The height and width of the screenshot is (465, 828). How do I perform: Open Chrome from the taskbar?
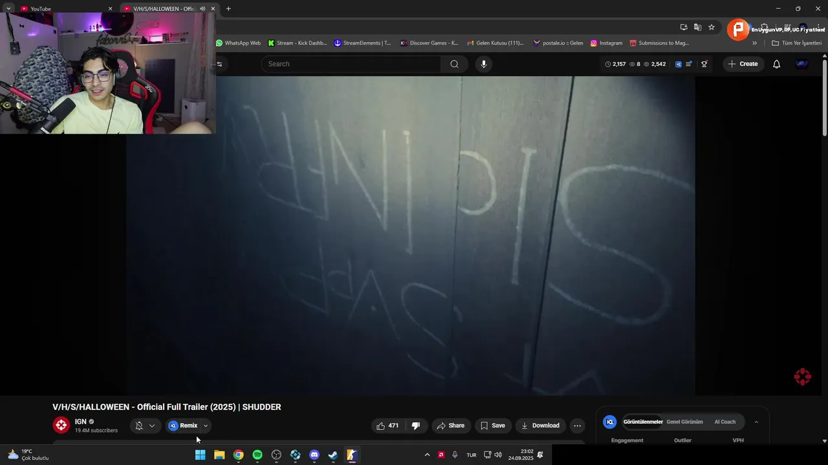tap(239, 455)
